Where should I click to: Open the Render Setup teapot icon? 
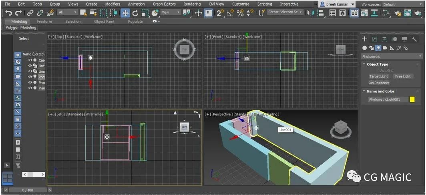pos(398,13)
